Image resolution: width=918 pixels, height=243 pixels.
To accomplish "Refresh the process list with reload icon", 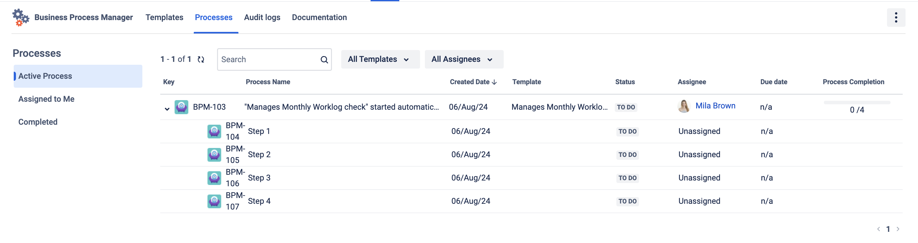I will pos(201,59).
